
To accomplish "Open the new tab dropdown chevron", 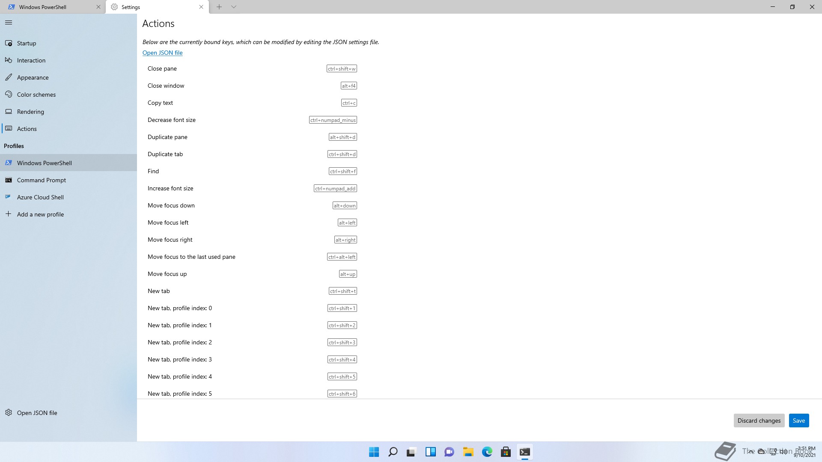I will pos(234,7).
